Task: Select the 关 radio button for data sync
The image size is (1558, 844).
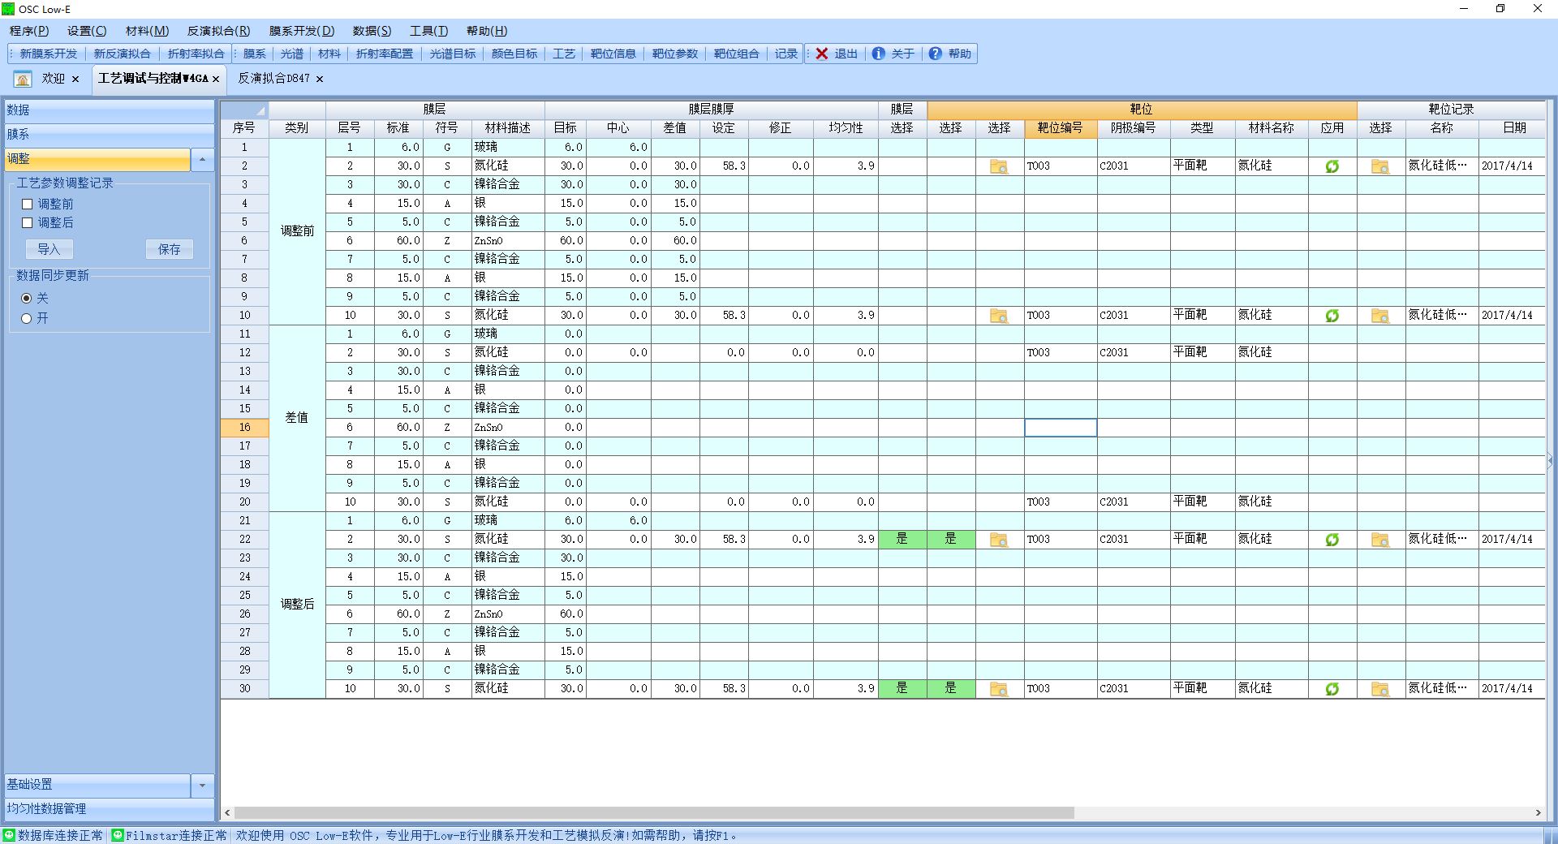Action: pos(27,299)
